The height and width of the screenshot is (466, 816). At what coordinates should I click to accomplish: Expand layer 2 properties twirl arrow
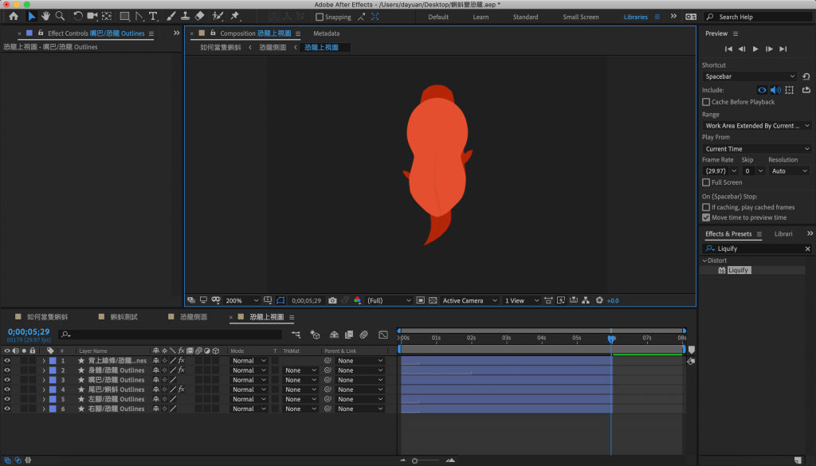(x=43, y=370)
